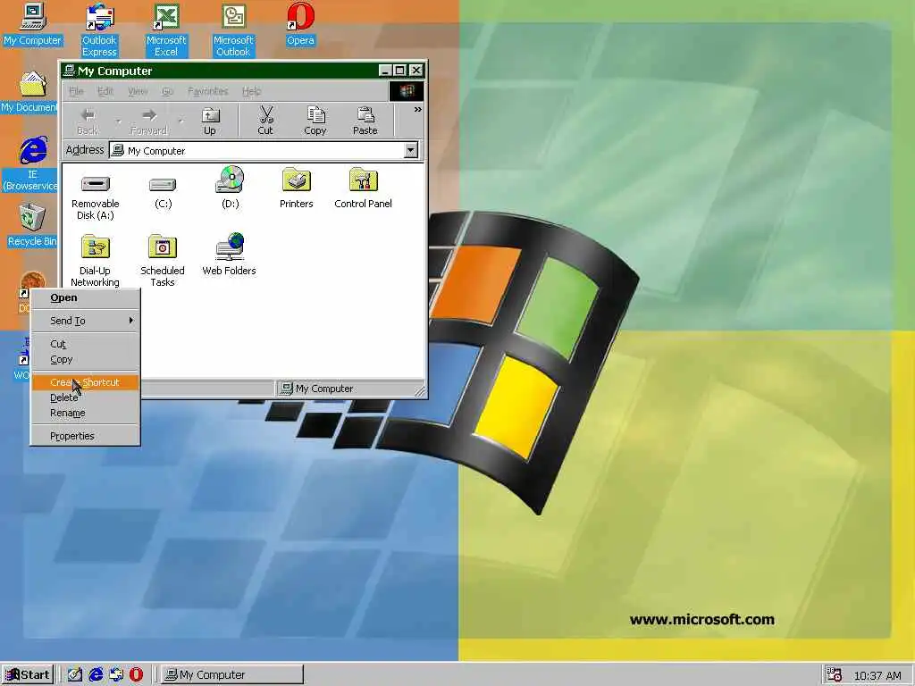
Task: Choose Cut in the context menu
Action: [x=85, y=344]
